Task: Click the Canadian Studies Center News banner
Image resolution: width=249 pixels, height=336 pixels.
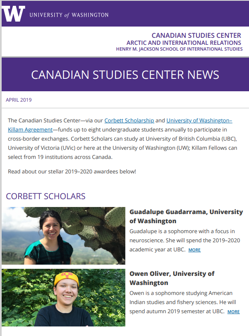Action: 125,75
